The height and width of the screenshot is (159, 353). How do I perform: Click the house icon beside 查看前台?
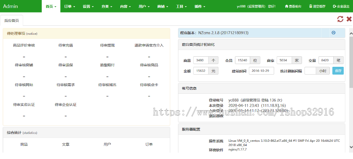click(x=287, y=6)
